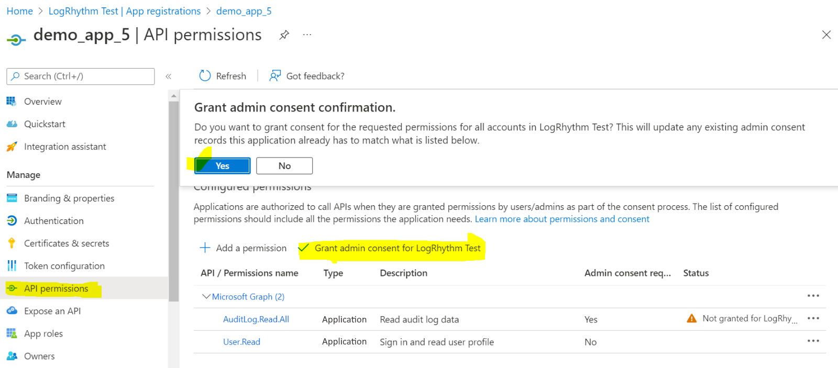Image resolution: width=838 pixels, height=368 pixels.
Task: Open more options for the AuditLog.Read.All row
Action: click(x=813, y=318)
